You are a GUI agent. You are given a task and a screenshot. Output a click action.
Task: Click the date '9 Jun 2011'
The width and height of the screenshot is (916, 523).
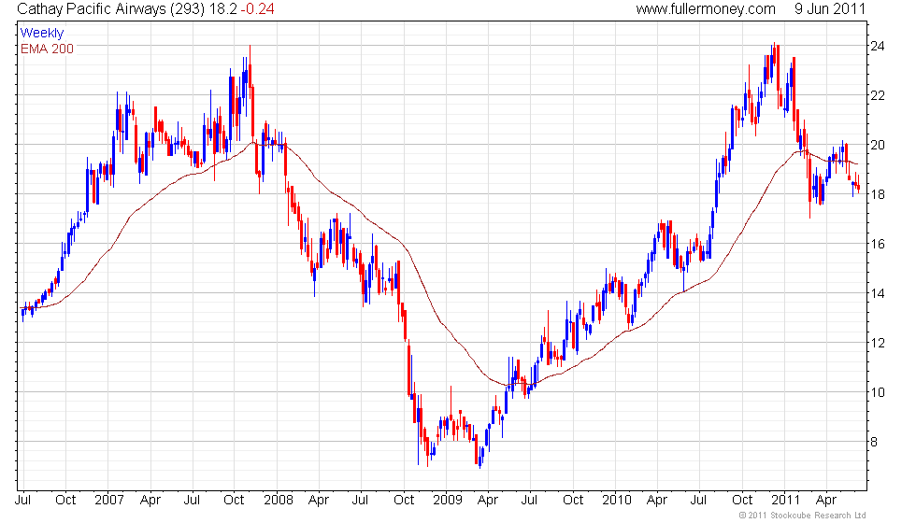tap(830, 8)
